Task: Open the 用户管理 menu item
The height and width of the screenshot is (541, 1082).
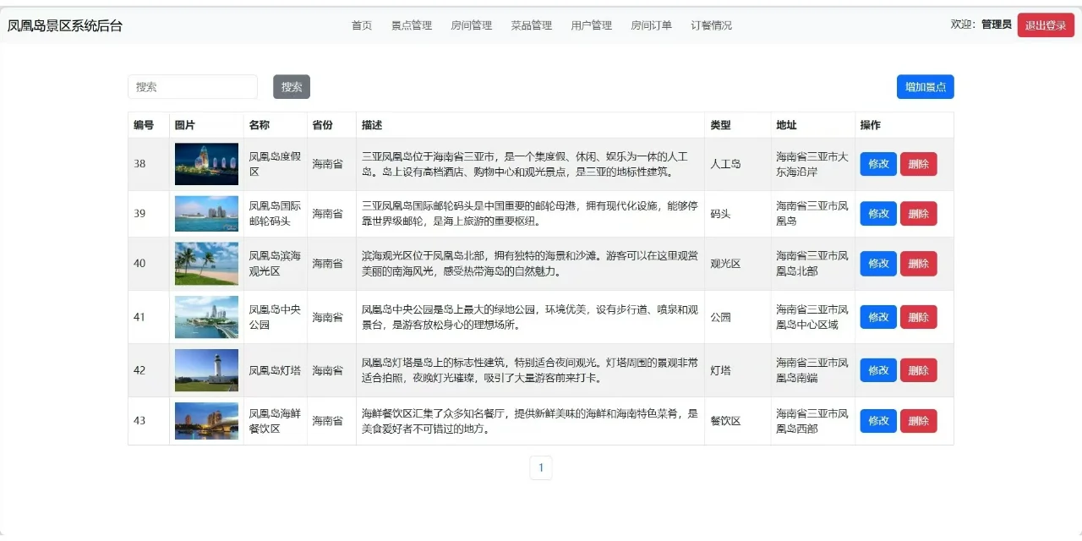Action: [x=592, y=25]
